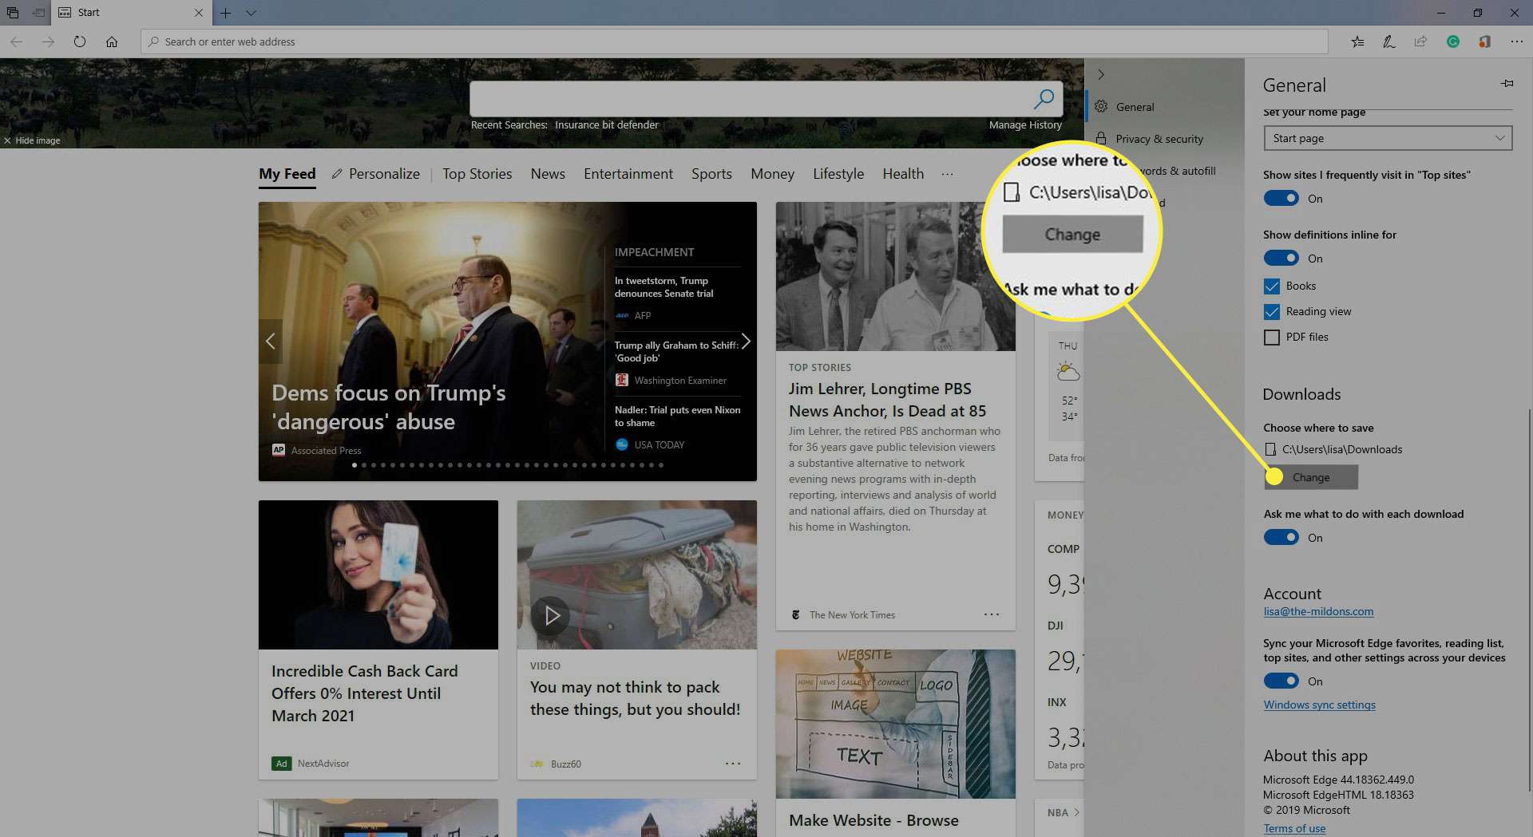Open Terms of use link
Screen dimensions: 1533x837
[1294, 828]
